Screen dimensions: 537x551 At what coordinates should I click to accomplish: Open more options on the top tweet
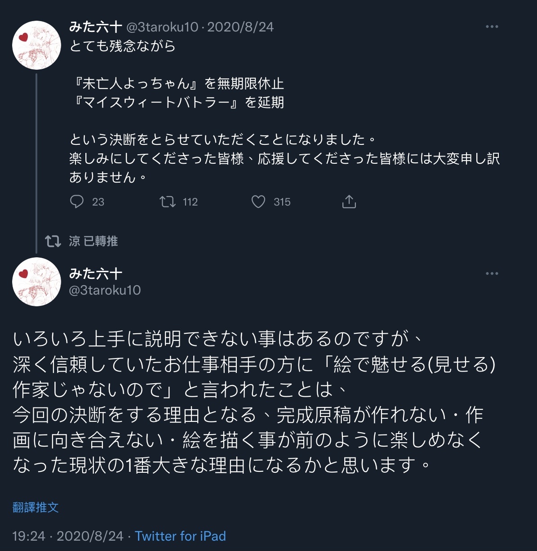coord(492,27)
